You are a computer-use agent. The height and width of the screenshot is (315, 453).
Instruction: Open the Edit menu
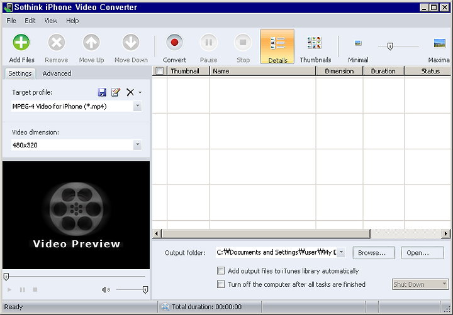point(30,21)
